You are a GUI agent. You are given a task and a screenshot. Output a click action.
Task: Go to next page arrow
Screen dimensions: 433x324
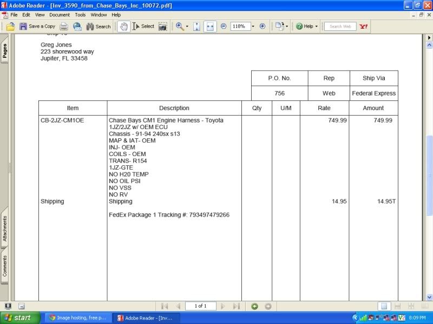point(223,306)
